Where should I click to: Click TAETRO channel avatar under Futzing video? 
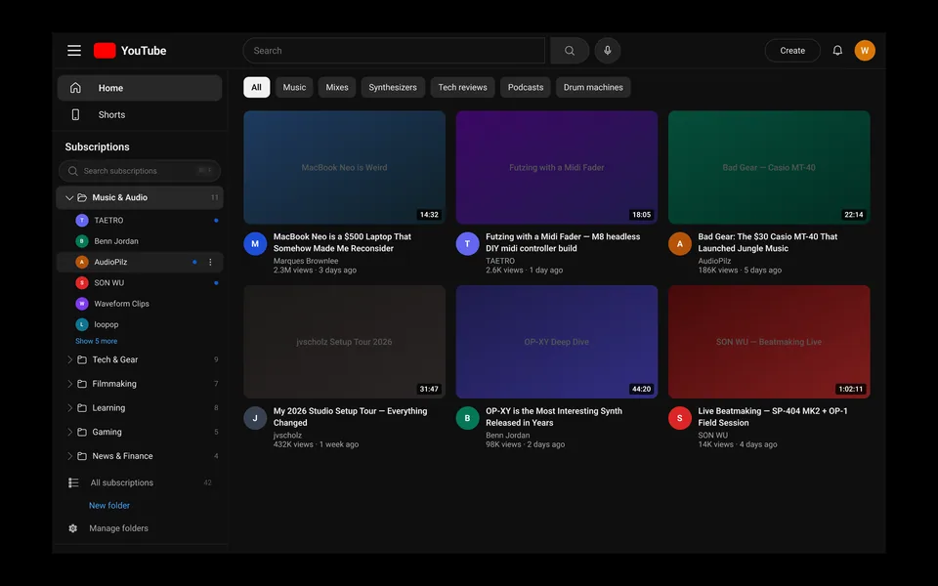click(x=467, y=244)
